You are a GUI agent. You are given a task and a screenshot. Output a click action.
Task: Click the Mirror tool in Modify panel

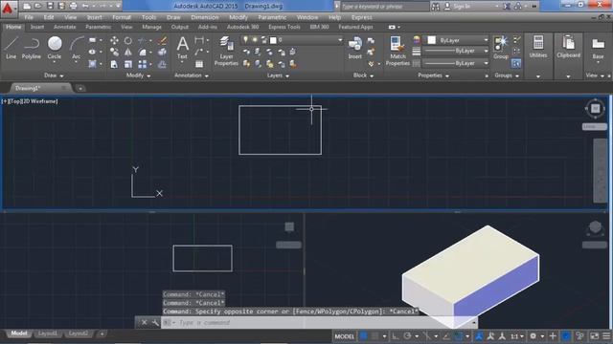tap(127, 52)
